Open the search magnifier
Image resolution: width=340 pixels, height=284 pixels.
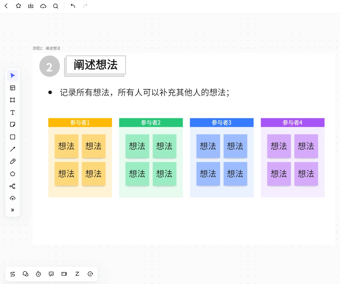[56, 6]
